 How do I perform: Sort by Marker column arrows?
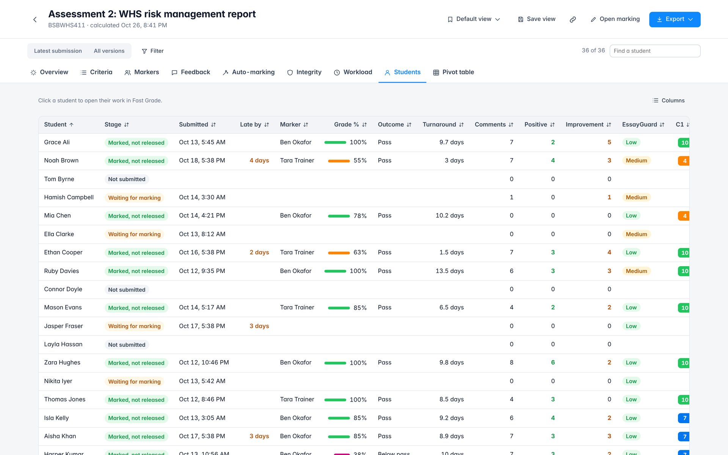click(306, 125)
